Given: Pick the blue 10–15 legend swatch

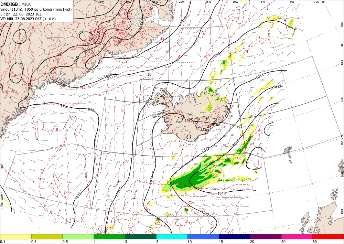Looking at the screenshot, I should coord(203,236).
